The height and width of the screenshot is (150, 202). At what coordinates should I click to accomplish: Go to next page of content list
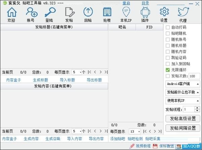point(100,131)
